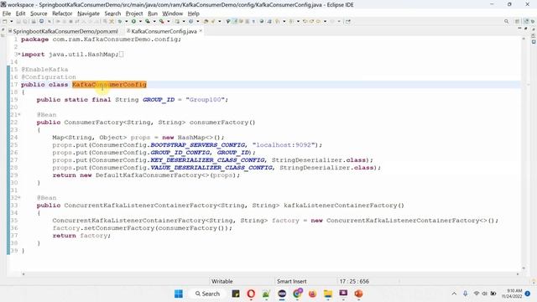
Task: Open the New wizard dropdown arrow
Action: 11,21
